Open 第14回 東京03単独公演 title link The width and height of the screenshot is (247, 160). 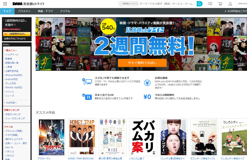110,158
